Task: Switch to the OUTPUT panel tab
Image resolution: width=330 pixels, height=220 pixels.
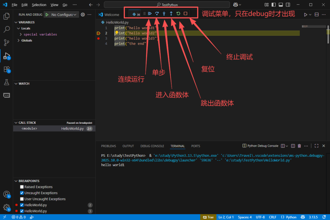Action: point(128,146)
